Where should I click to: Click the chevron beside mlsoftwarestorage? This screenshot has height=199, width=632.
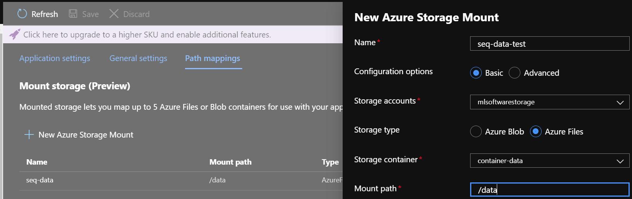tap(620, 102)
